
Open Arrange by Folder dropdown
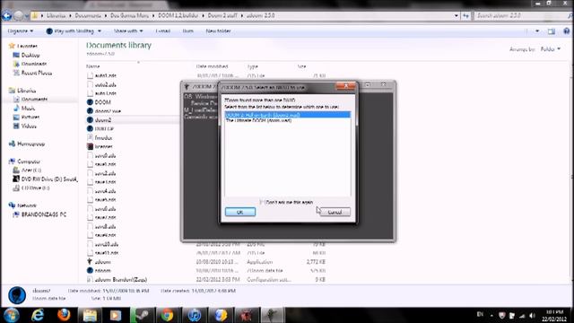tap(551, 49)
